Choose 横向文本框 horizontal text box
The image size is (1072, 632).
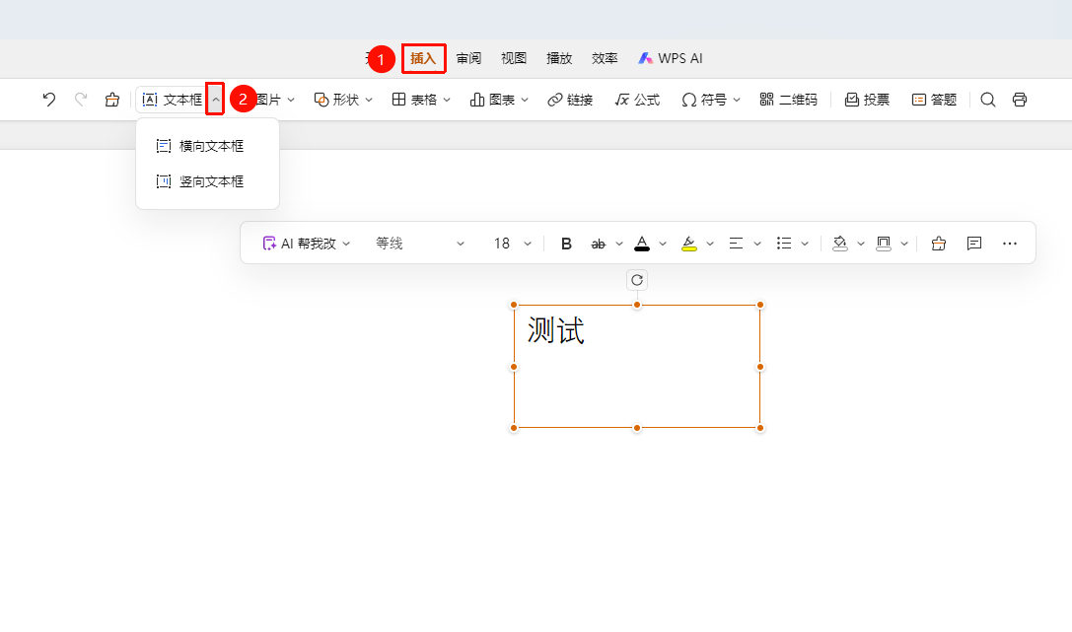[208, 146]
